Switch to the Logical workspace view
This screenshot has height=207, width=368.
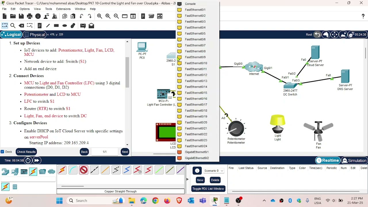coord(11,34)
